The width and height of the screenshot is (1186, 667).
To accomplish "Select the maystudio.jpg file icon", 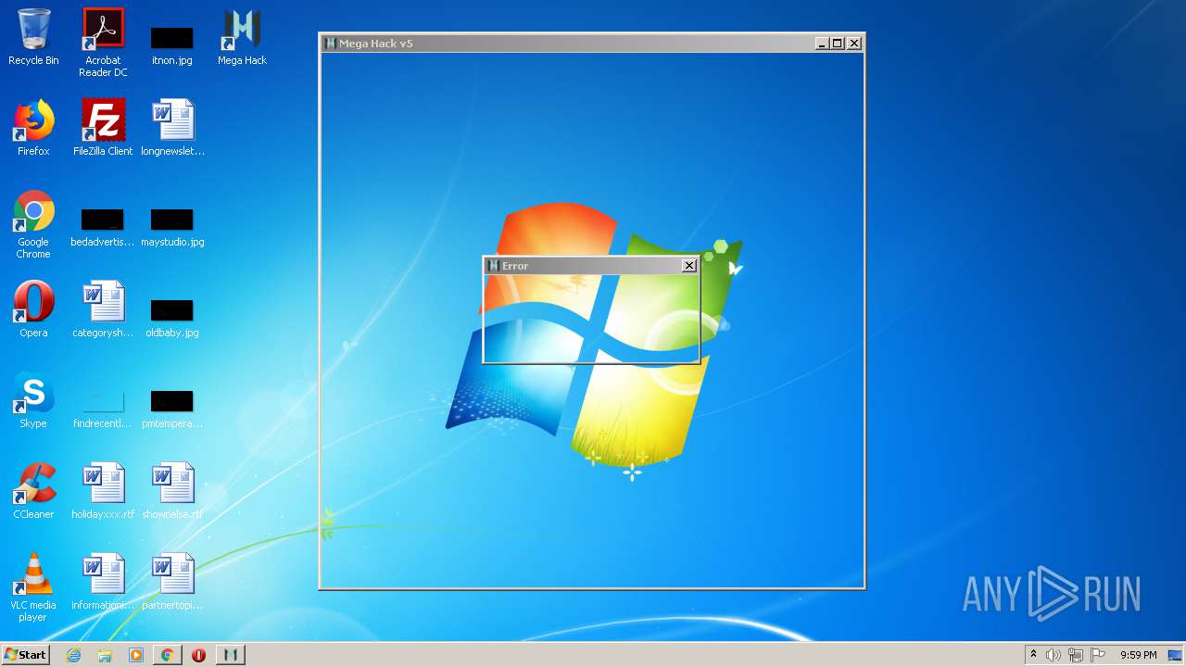I will coord(172,227).
